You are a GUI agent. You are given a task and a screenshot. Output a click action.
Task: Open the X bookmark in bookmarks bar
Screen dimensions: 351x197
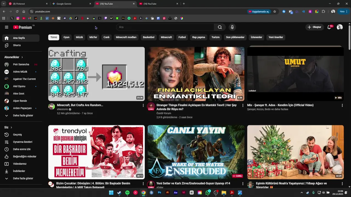click(12, 18)
